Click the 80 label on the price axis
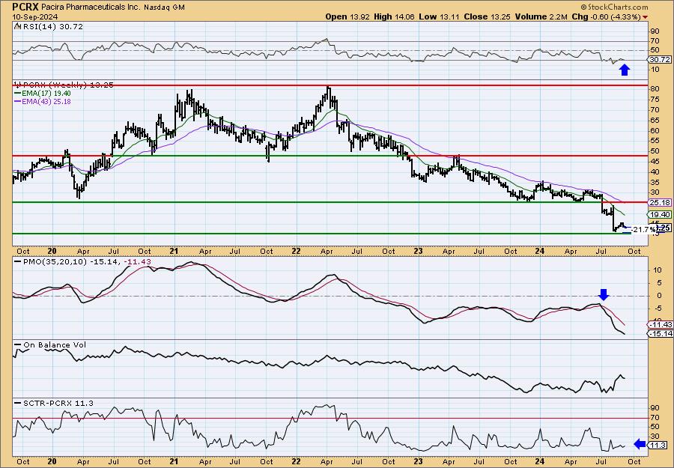 [655, 90]
